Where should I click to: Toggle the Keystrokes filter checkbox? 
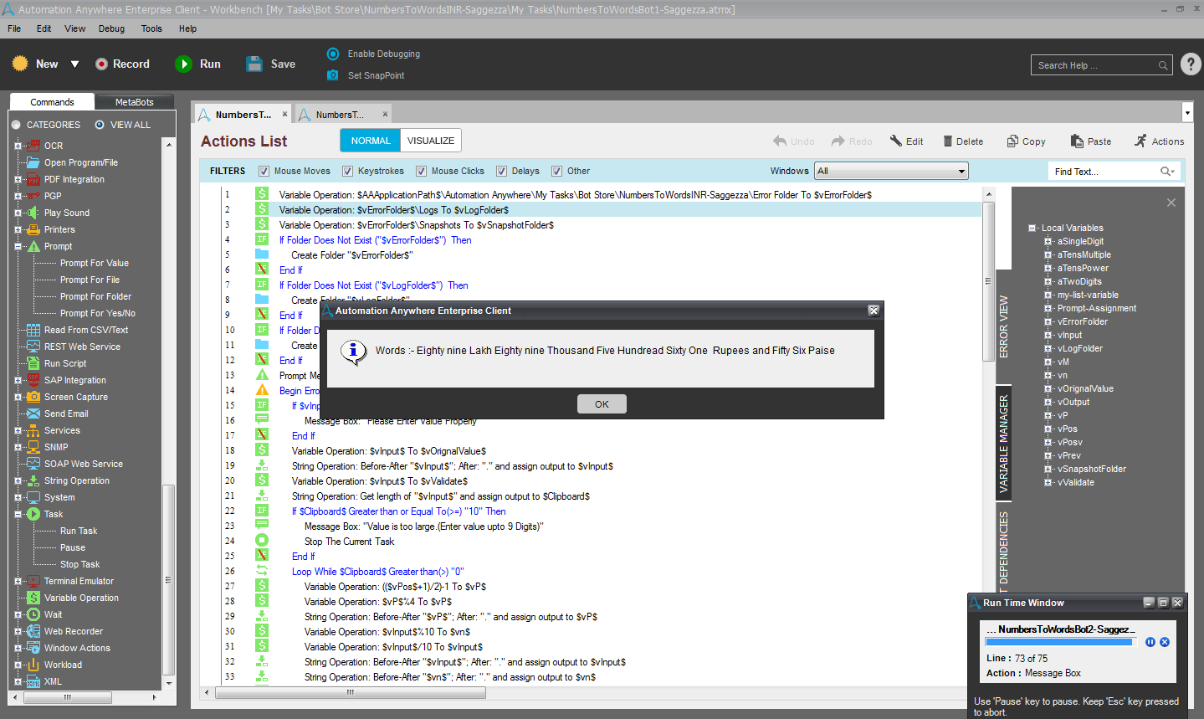pos(348,172)
